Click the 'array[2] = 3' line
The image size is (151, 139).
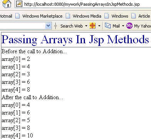[x=16, y=74]
